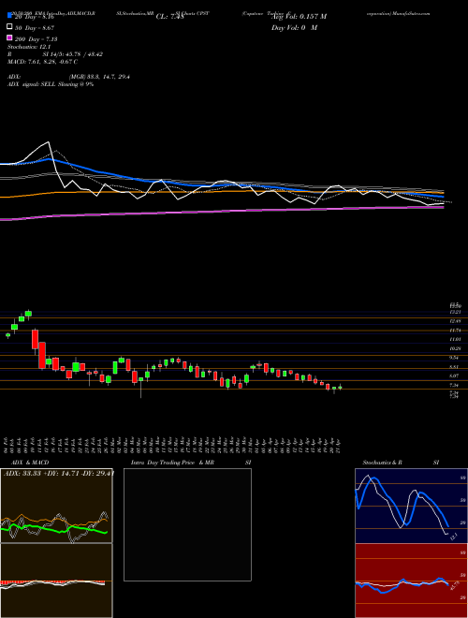
Task: Open the blue Stochastics chart panel
Action: point(411,506)
